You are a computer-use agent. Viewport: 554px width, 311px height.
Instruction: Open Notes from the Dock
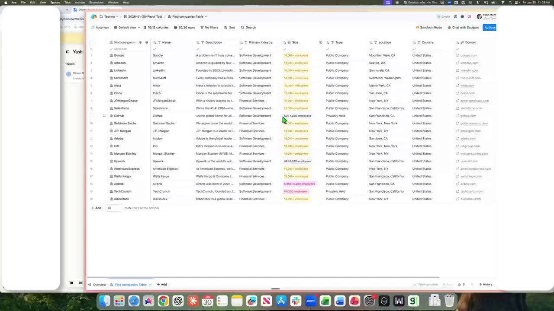237,301
